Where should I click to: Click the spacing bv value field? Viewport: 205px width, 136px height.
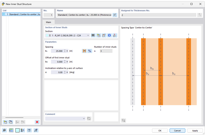tap(57, 51)
